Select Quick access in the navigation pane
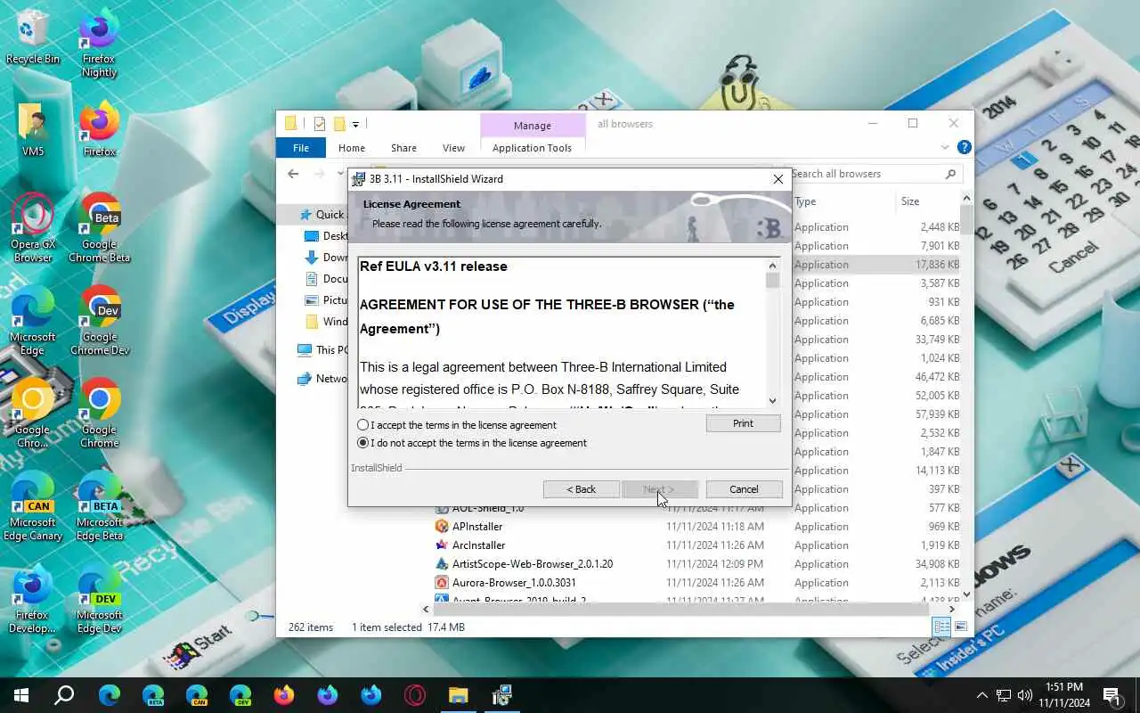This screenshot has height=713, width=1140. pos(322,214)
